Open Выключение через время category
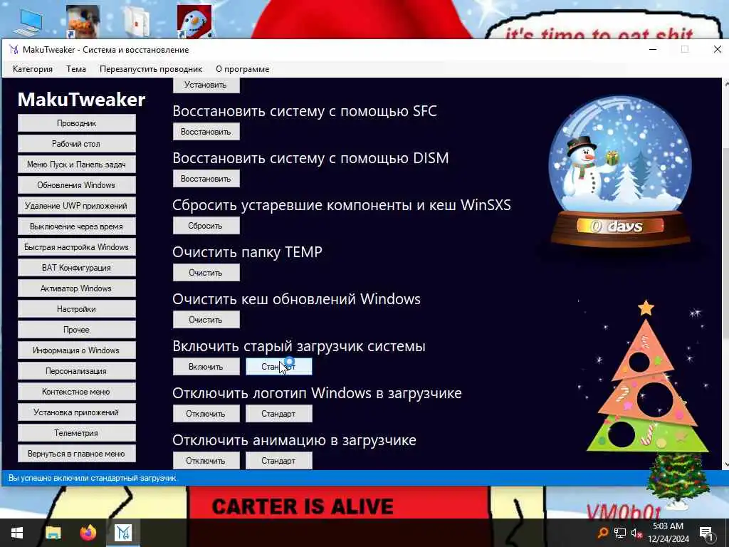This screenshot has width=729, height=547. [77, 226]
